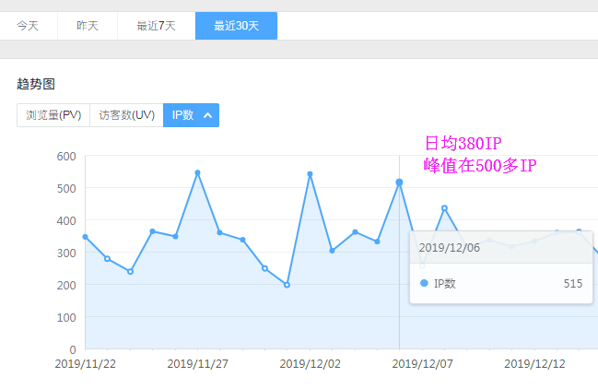Switch to the 今天 tab
Screen dimensions: 598x389
click(x=28, y=26)
